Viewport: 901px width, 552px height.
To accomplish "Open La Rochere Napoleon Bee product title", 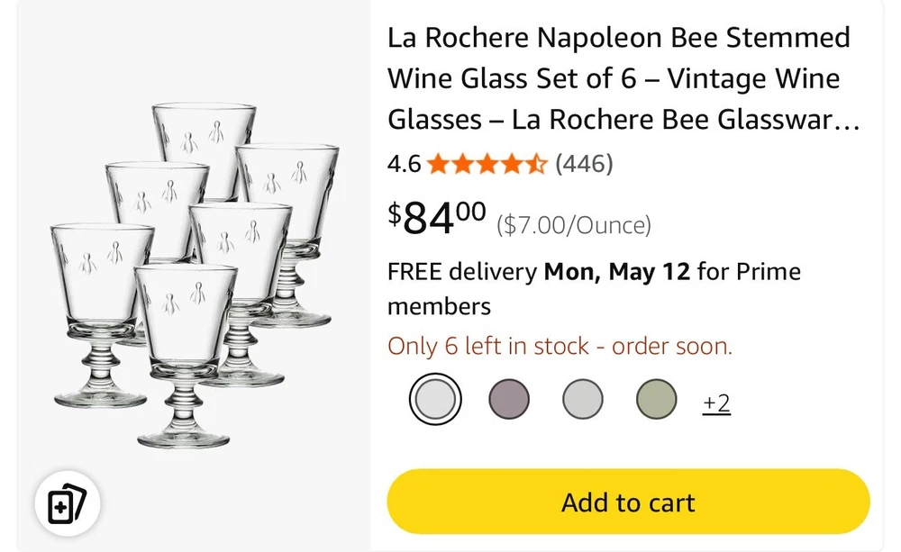I will [x=622, y=78].
